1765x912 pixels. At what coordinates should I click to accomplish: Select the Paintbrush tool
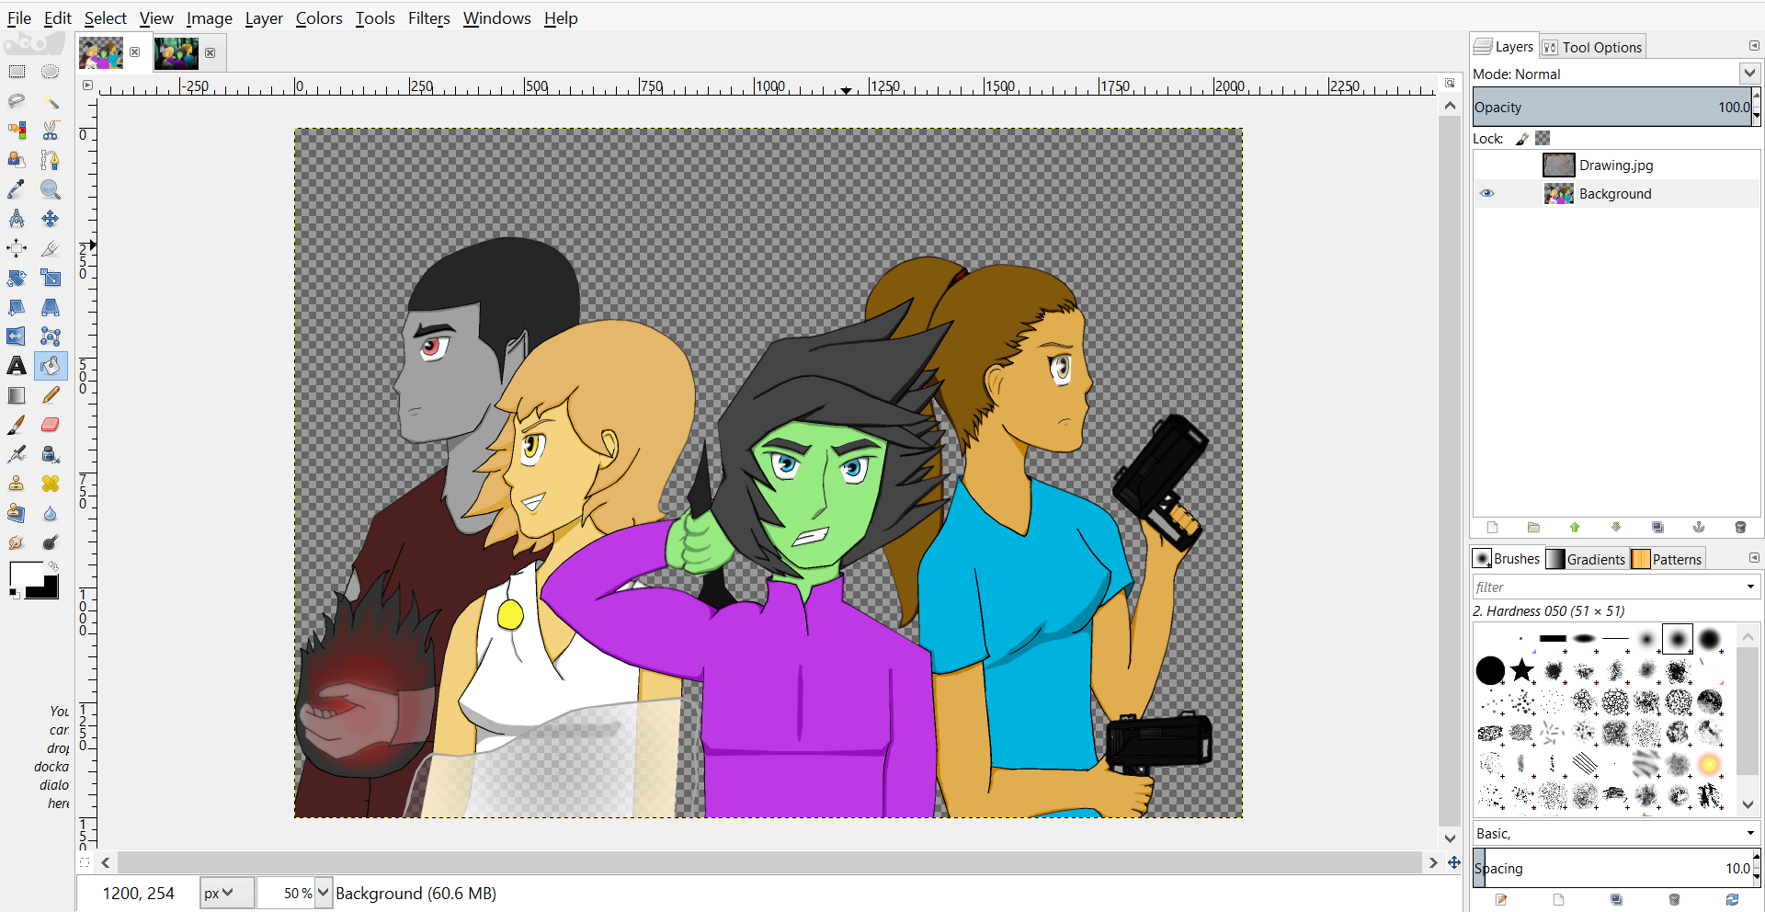(x=17, y=425)
